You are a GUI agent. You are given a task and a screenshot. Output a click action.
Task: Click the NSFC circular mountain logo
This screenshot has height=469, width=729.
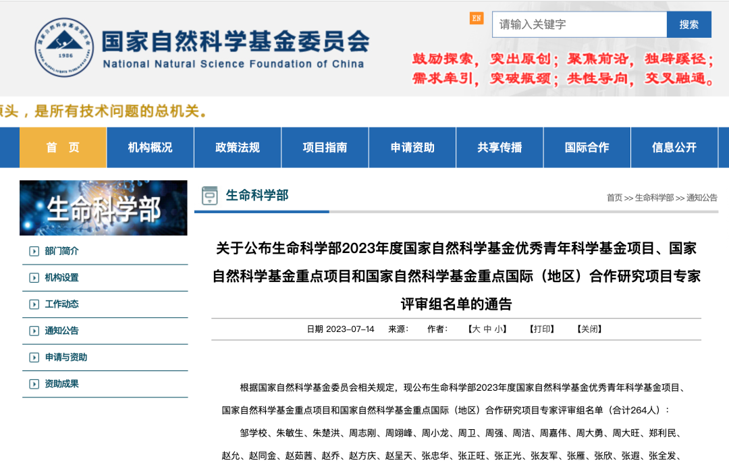(x=64, y=47)
